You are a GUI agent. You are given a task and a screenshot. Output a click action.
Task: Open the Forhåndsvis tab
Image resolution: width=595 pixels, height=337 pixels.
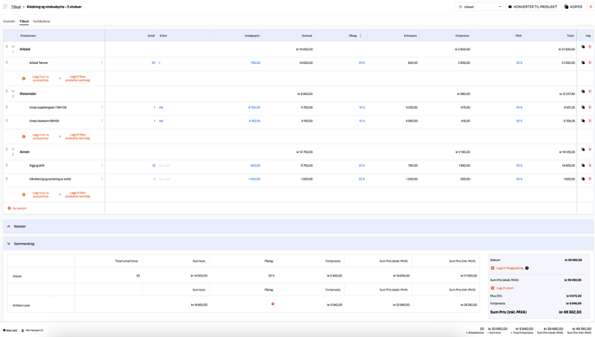point(42,22)
